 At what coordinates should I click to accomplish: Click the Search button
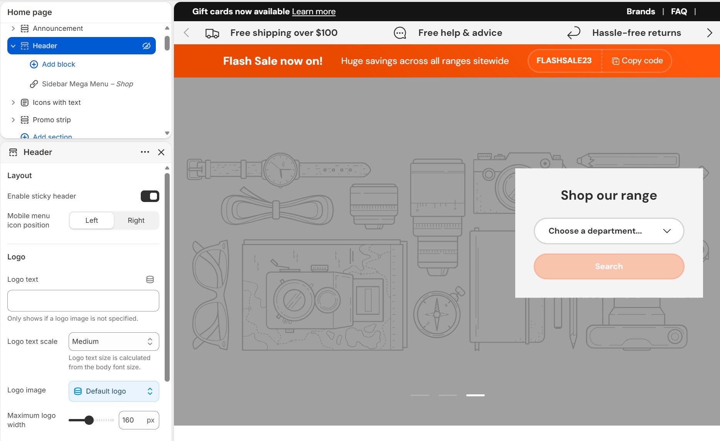[609, 266]
